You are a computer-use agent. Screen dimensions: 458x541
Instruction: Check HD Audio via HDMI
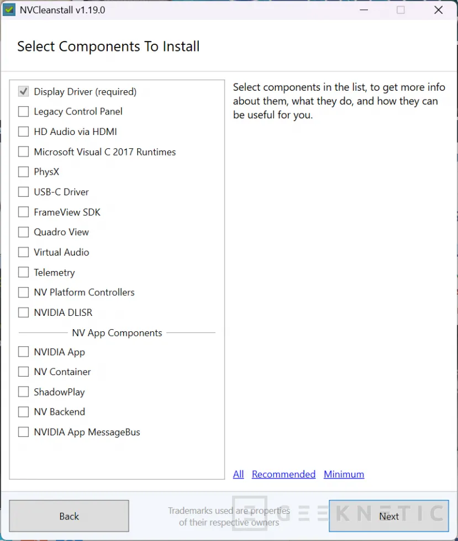(x=23, y=132)
